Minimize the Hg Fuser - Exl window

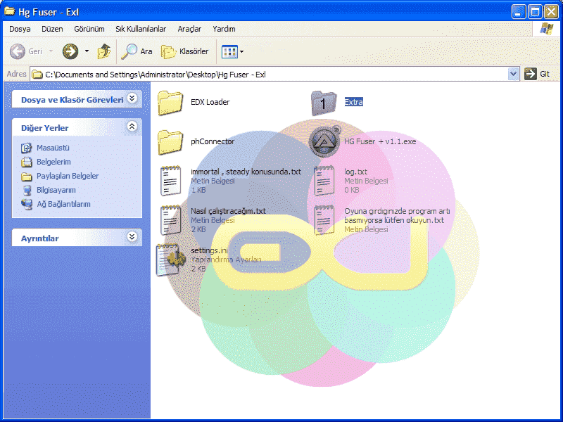point(519,12)
